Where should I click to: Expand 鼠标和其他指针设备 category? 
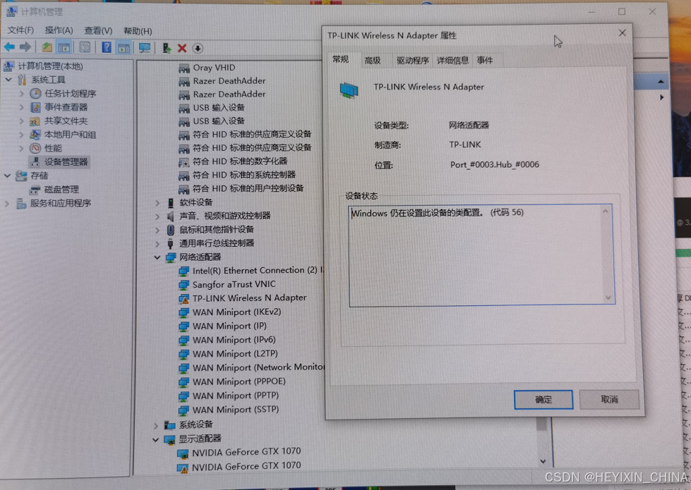(x=157, y=230)
